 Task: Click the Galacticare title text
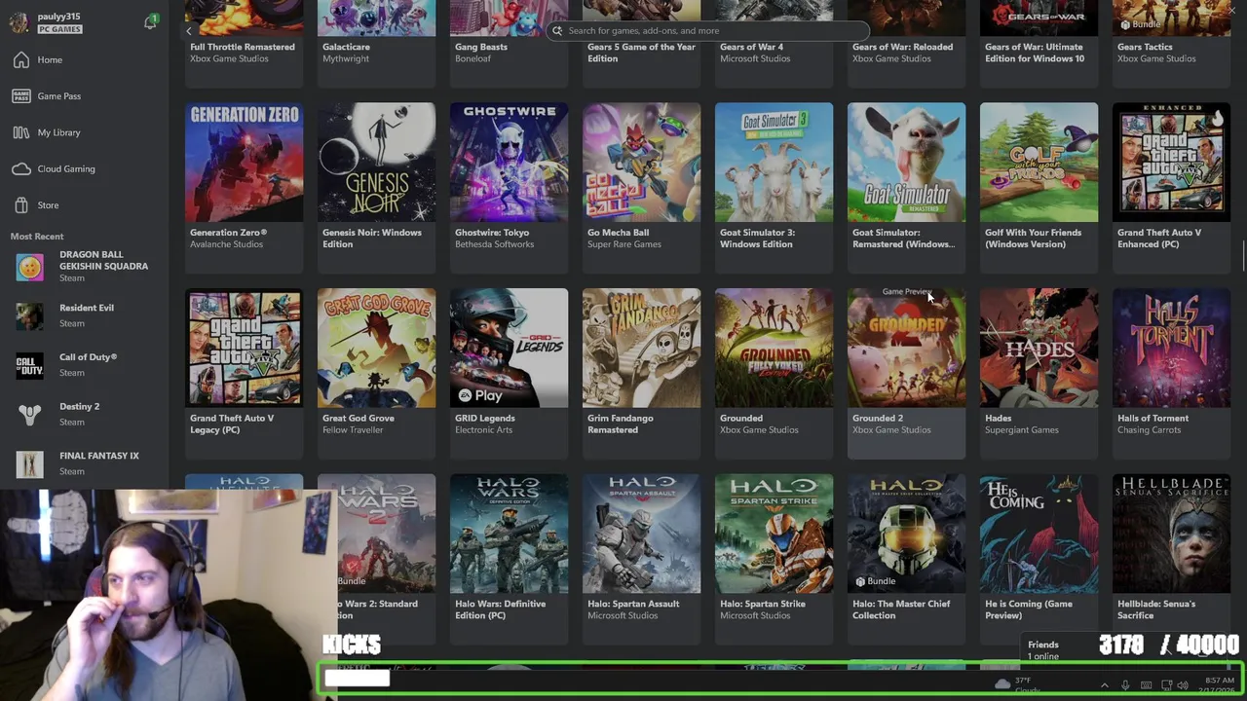(x=346, y=47)
